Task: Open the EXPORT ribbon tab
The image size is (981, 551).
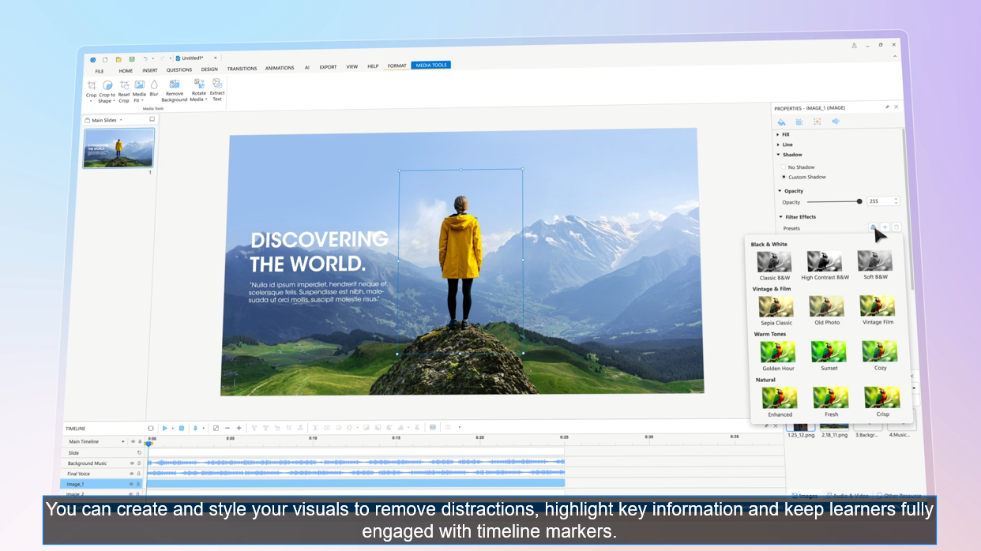Action: [328, 67]
